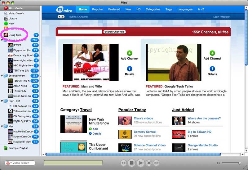Open the Login / Register link
Image resolution: width=248 pixels, height=170 pixels.
coord(221,17)
